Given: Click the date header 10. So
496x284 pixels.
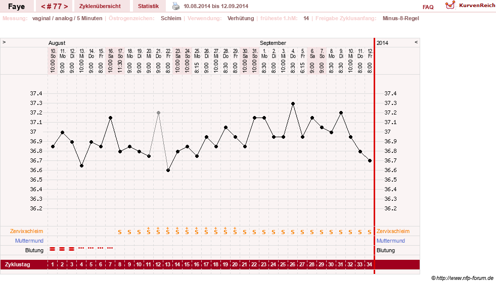Looking at the screenshot, I should (53, 53).
